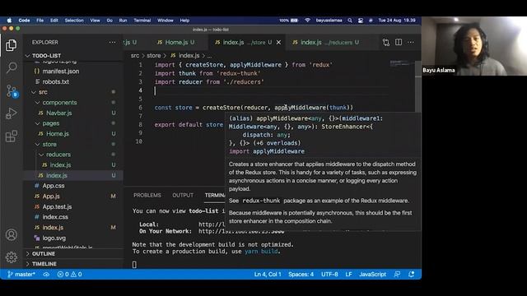Open the Source Control view
527x296 pixels.
pyautogui.click(x=12, y=91)
